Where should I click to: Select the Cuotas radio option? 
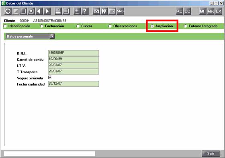(84, 26)
